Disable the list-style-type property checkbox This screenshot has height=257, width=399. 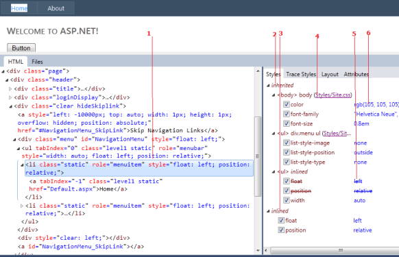(x=287, y=162)
